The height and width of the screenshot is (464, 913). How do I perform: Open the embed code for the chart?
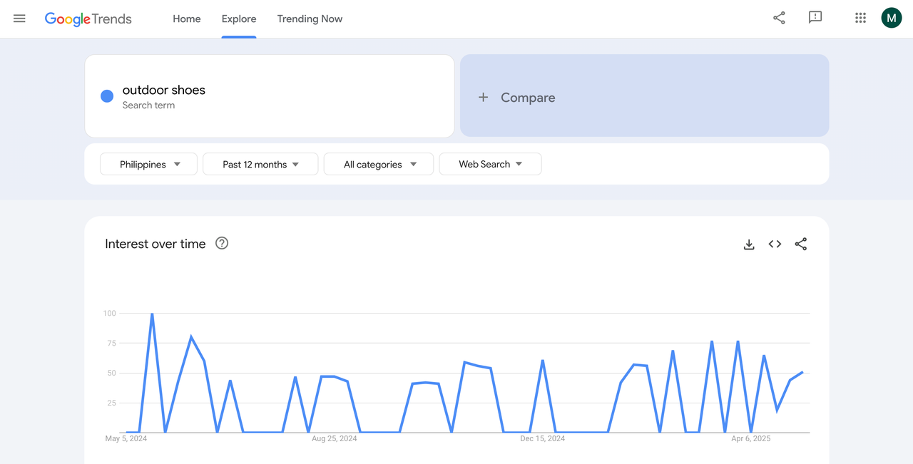(x=775, y=244)
